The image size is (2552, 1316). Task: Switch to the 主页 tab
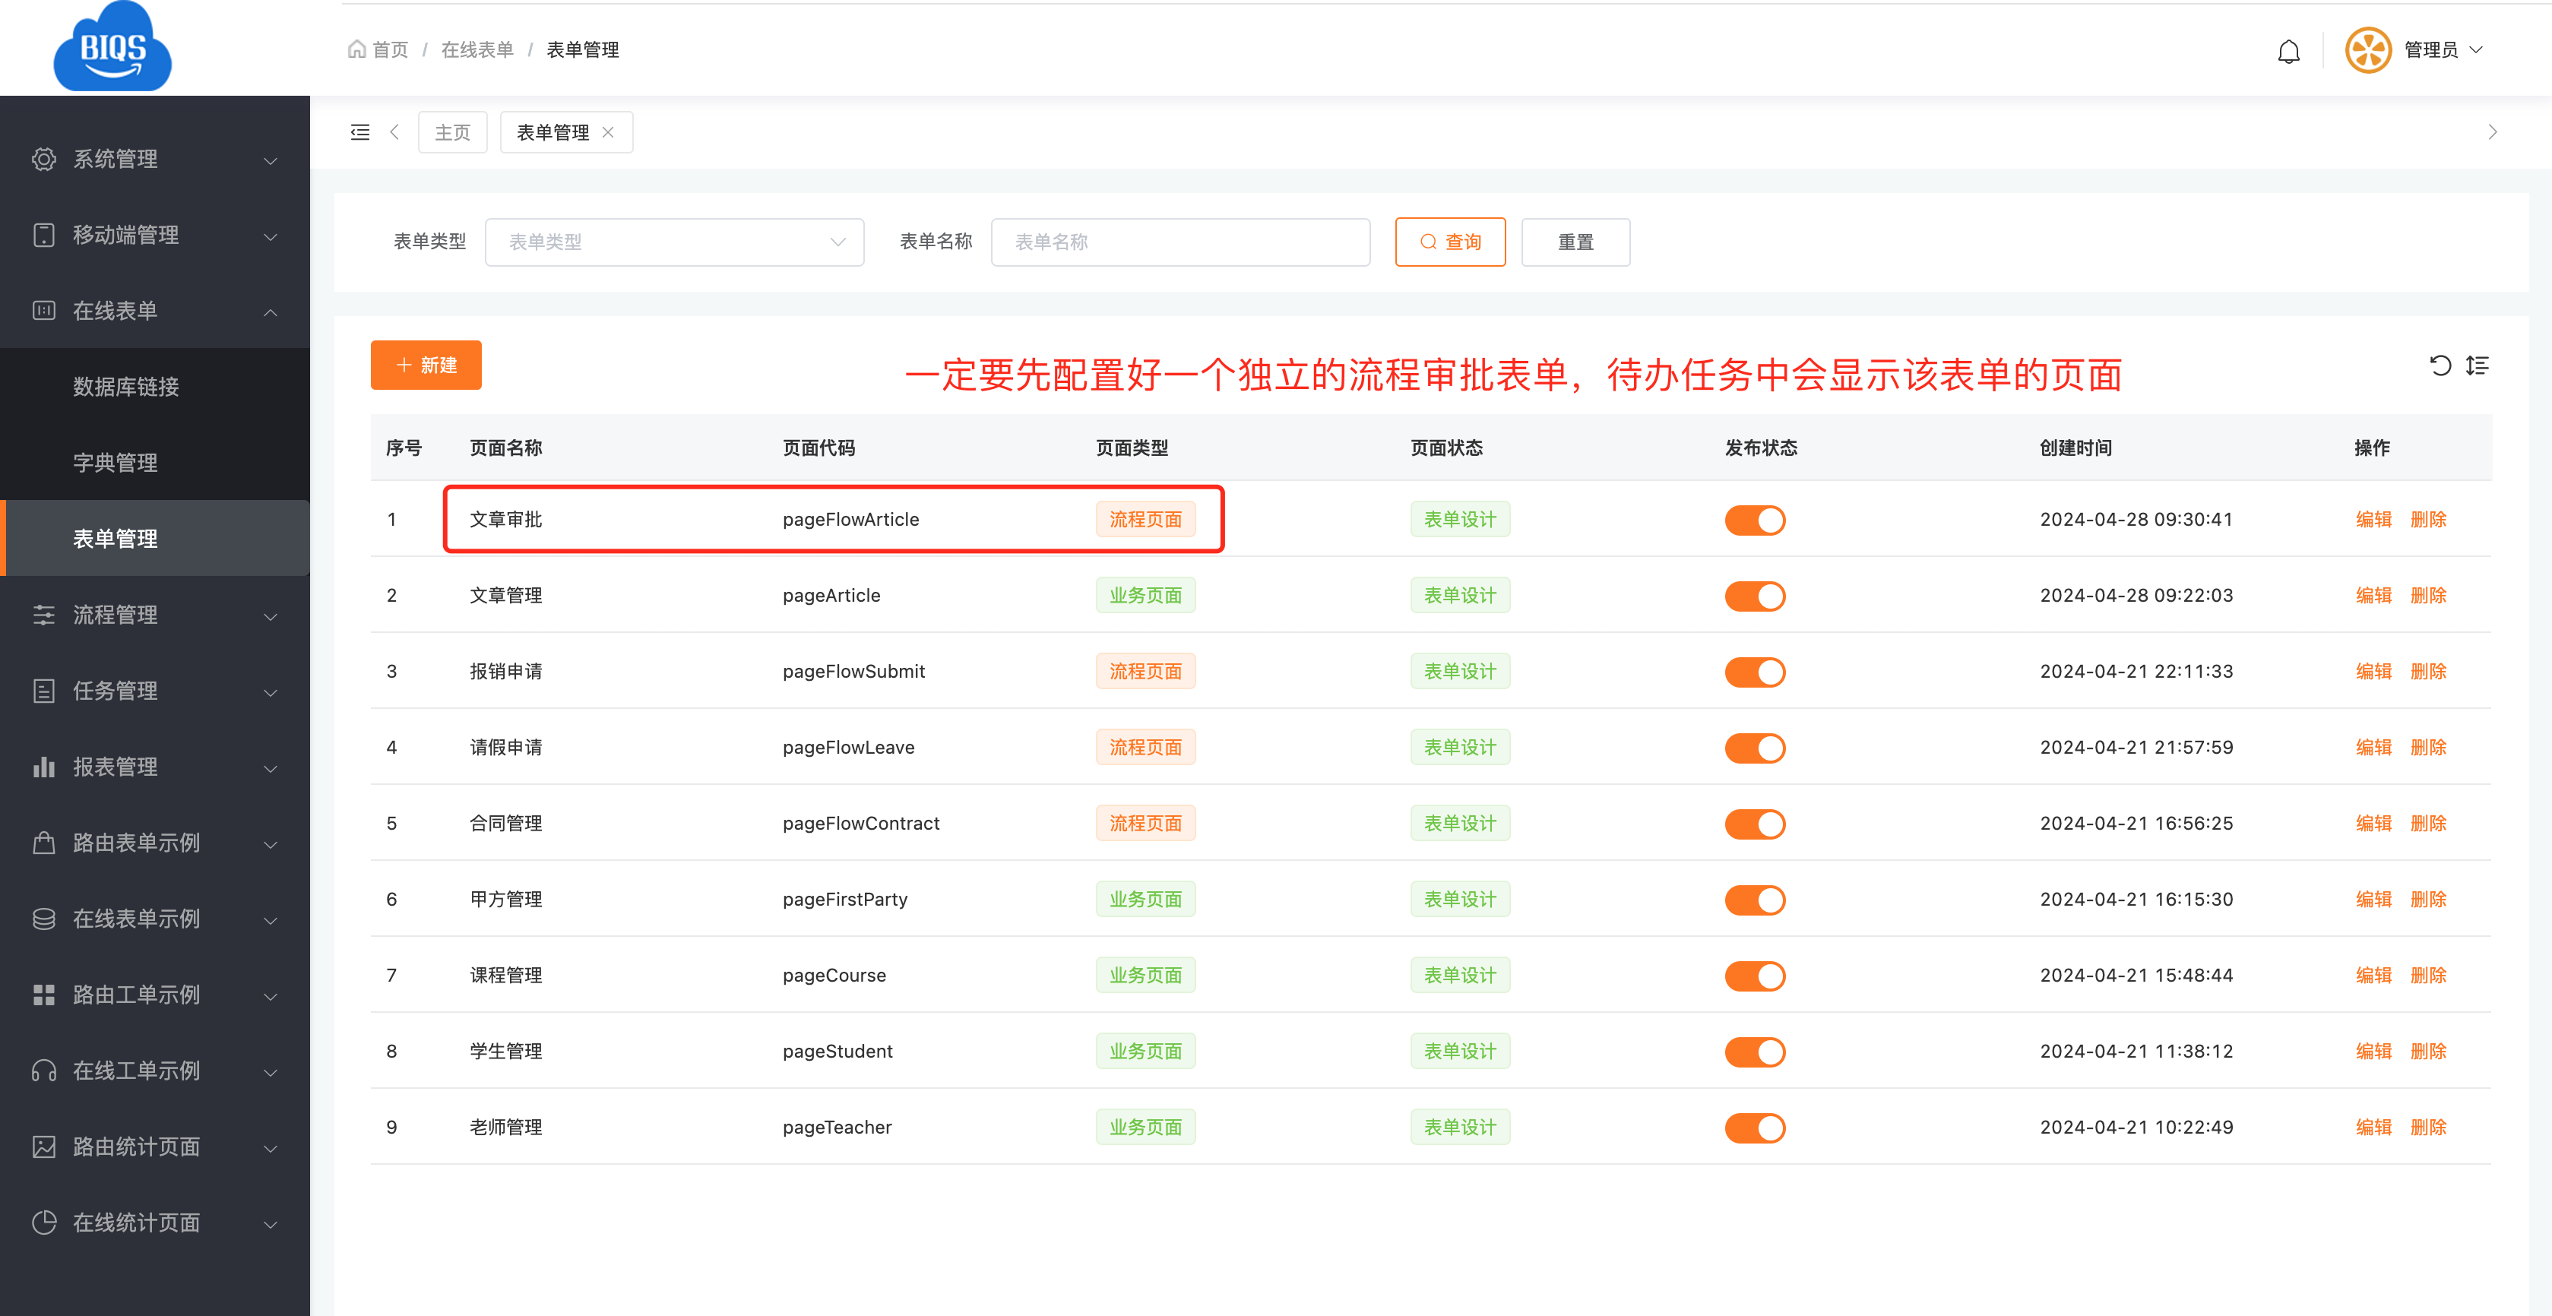coord(453,133)
